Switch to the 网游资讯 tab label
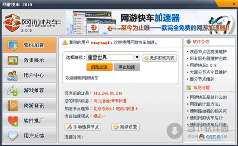 [34, 105]
